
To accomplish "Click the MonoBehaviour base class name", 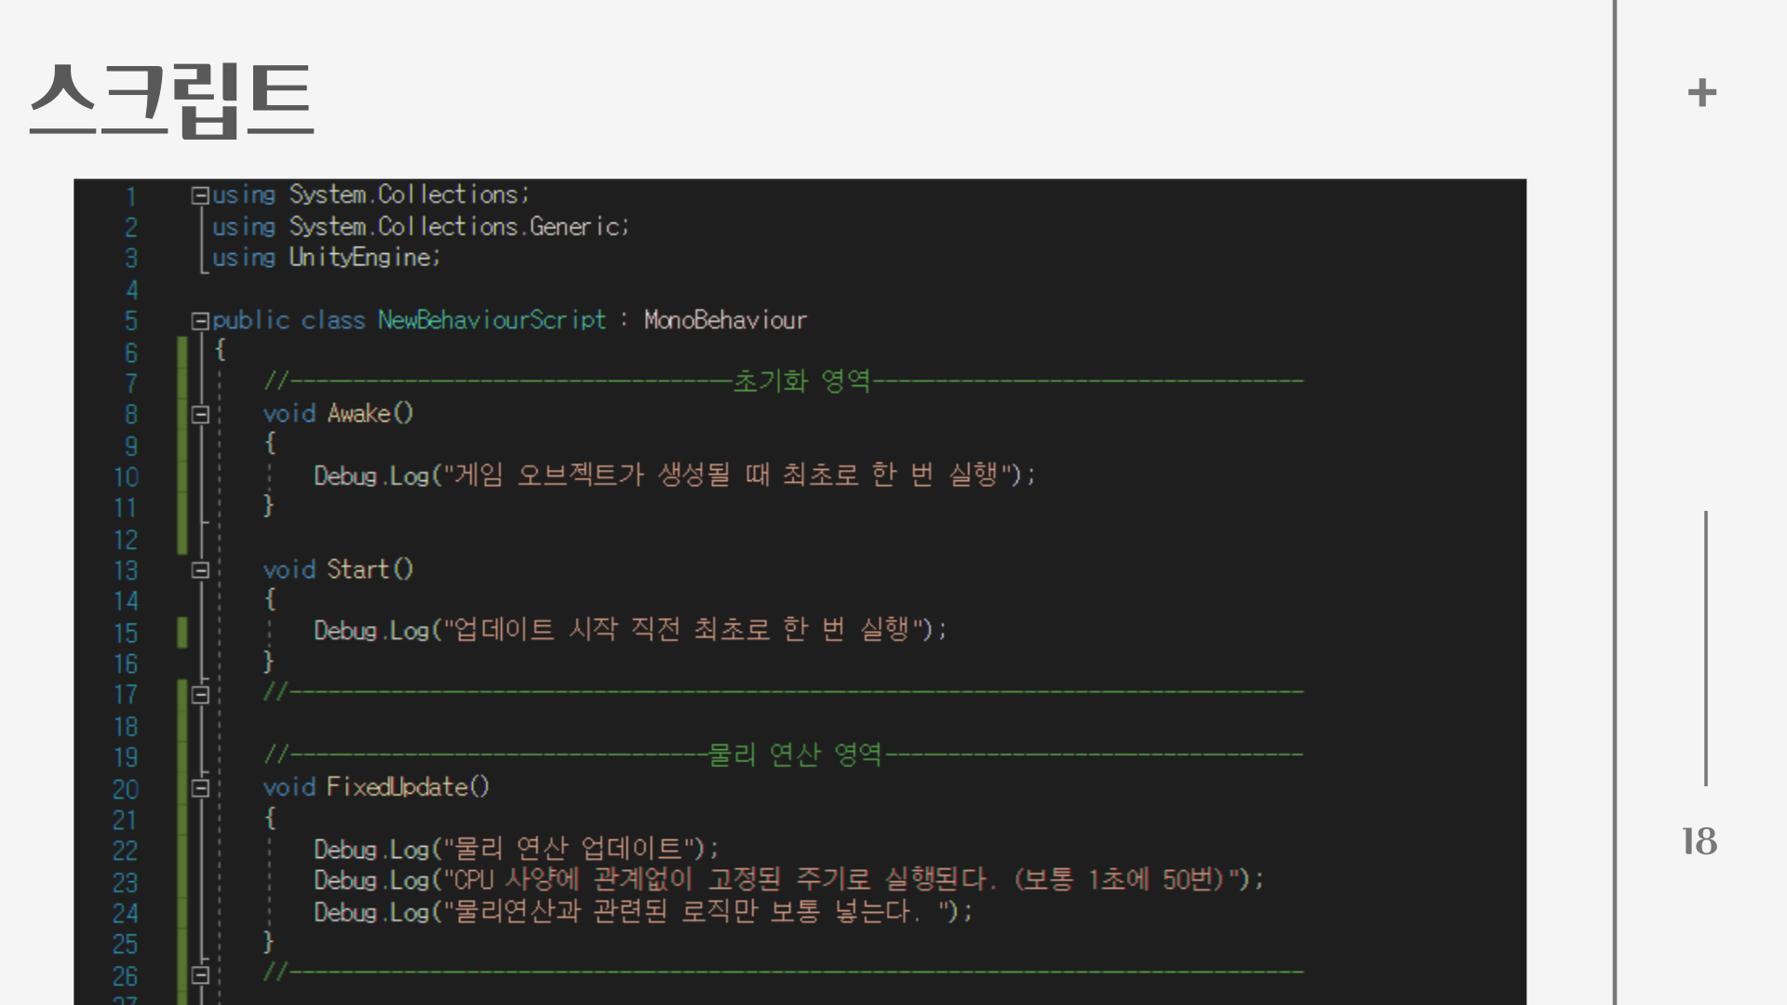I will [725, 320].
